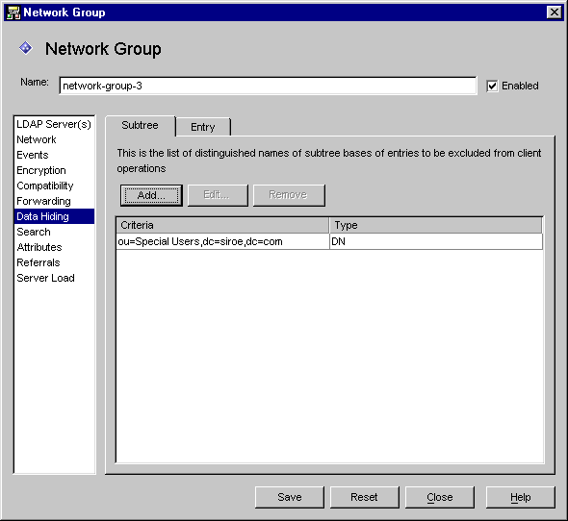
Task: Click the Network Group title bar icon
Action: point(13,12)
